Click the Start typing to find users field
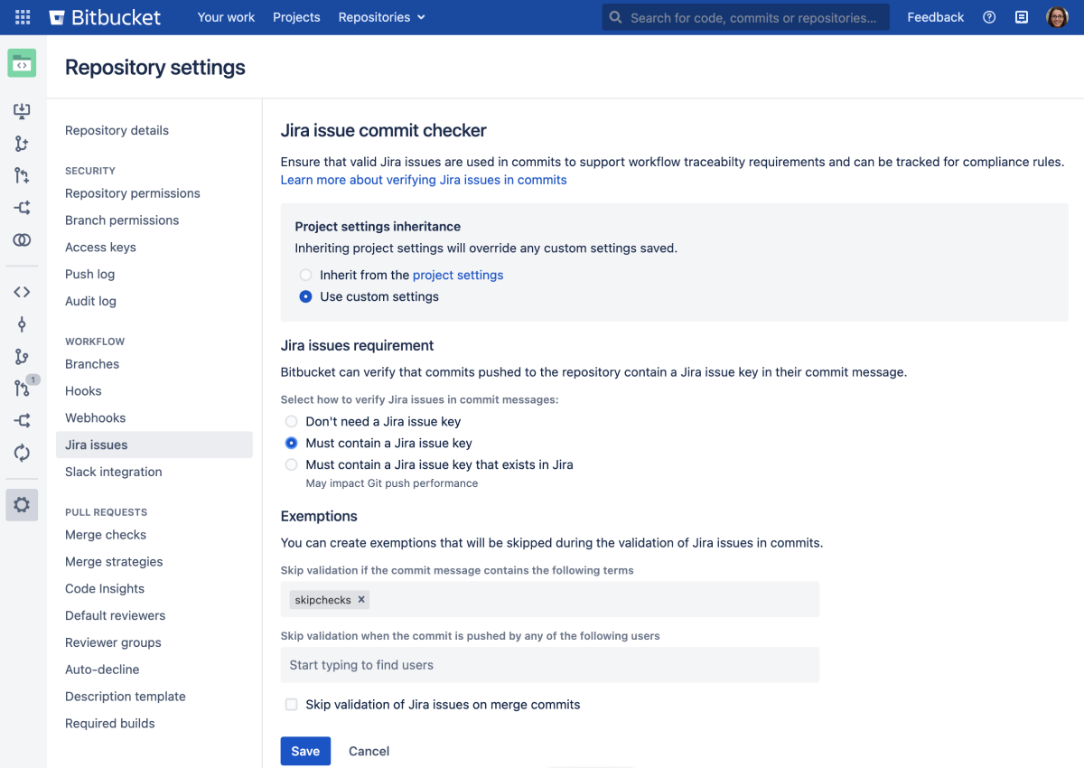1084x768 pixels. (x=550, y=665)
